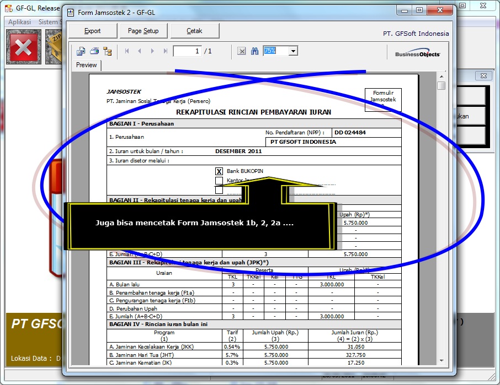Screen dimensions: 500x385
Task: Click PT. GFSoft Indonesia label at top right
Action: click(x=416, y=34)
